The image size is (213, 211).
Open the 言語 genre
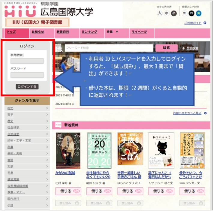pyautogui.click(x=27, y=160)
